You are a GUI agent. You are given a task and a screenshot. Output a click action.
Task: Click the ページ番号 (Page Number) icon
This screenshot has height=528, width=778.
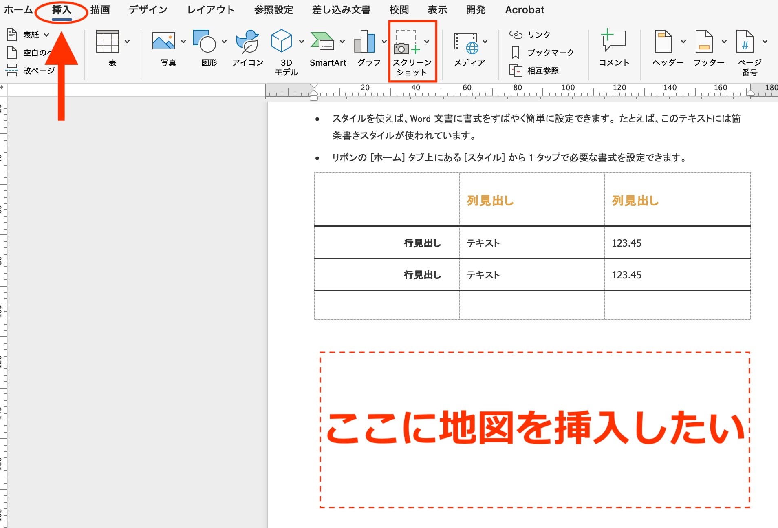(745, 41)
